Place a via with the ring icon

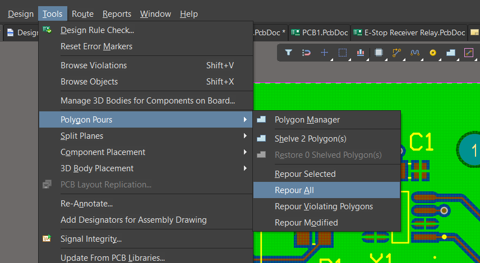click(432, 53)
